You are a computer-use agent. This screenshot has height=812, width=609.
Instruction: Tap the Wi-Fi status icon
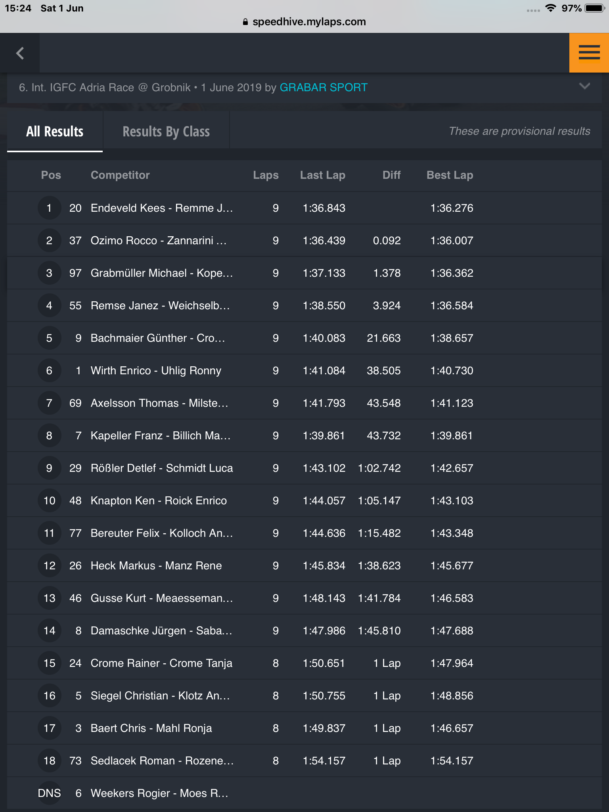coord(550,8)
